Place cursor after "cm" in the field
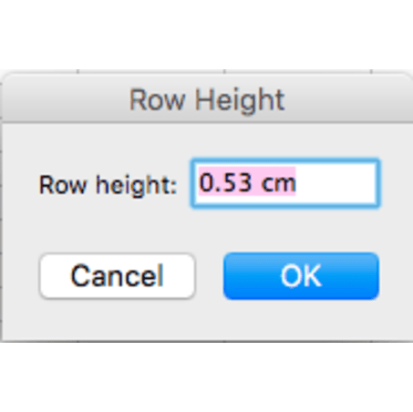 [x=297, y=183]
